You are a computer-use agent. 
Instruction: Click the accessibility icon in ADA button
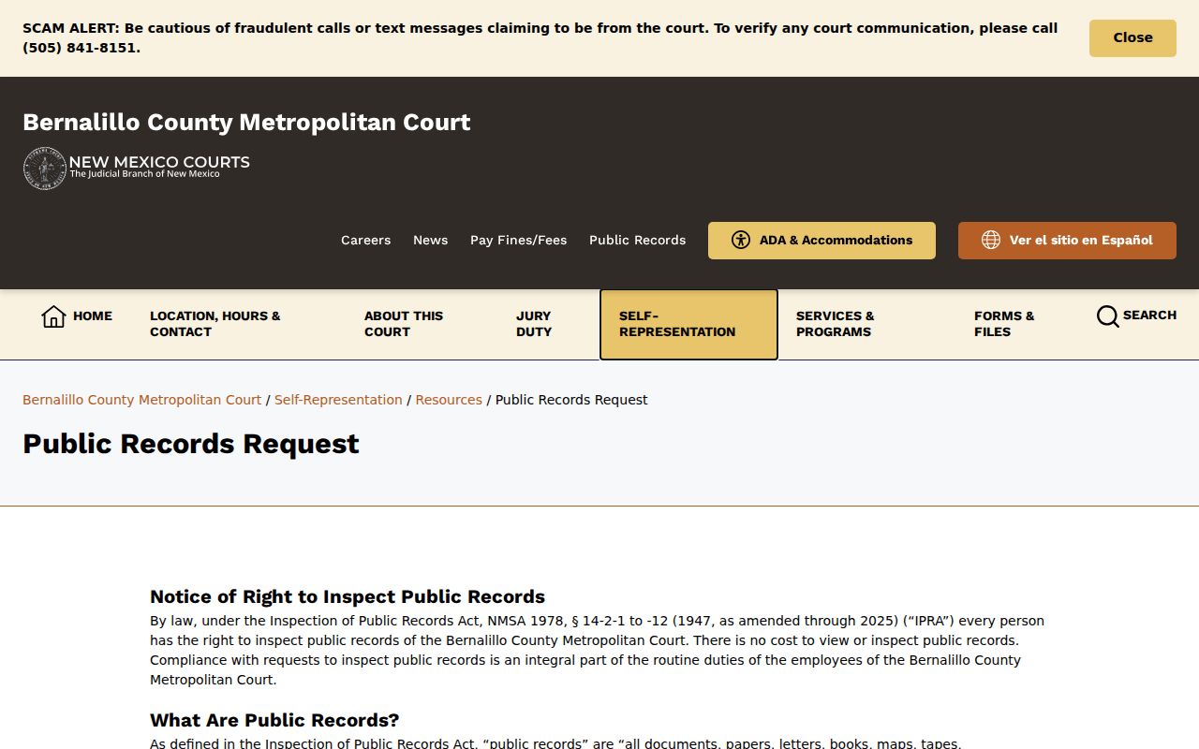click(x=741, y=240)
